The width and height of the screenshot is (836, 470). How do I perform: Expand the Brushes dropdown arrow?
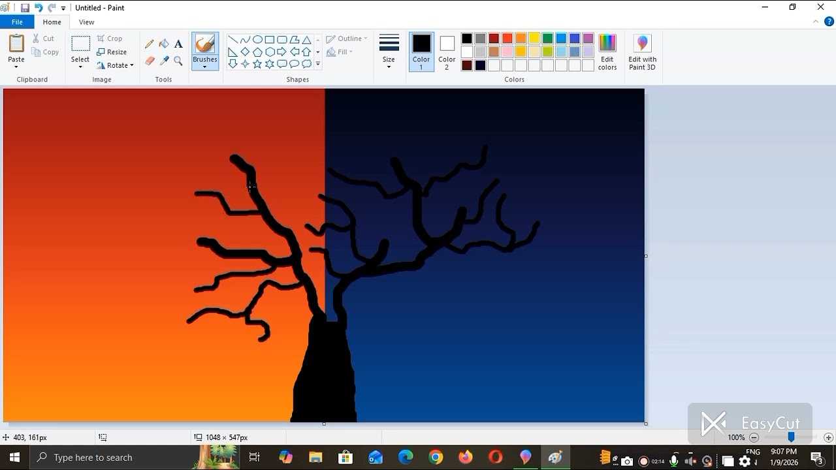(205, 67)
